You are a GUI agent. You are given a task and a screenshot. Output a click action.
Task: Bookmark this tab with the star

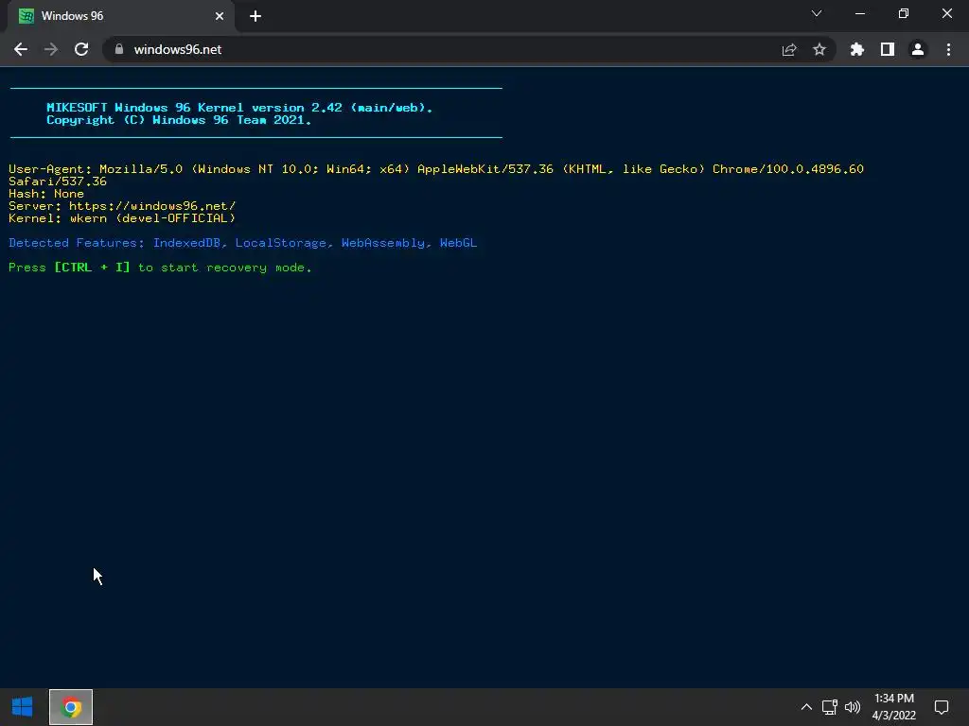pos(819,49)
